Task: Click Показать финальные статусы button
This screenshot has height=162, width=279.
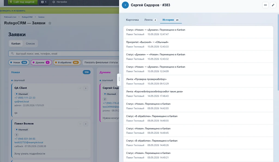Action: (x=101, y=62)
